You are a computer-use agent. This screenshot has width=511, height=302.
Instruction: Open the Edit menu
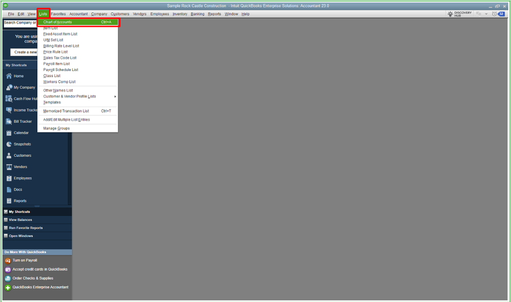[x=21, y=14]
